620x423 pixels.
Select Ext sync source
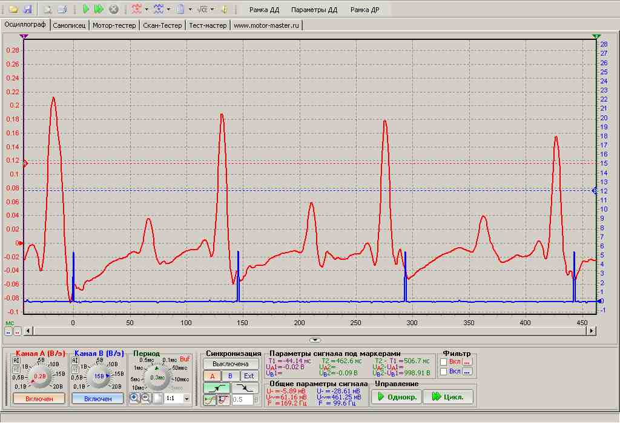pyautogui.click(x=249, y=376)
